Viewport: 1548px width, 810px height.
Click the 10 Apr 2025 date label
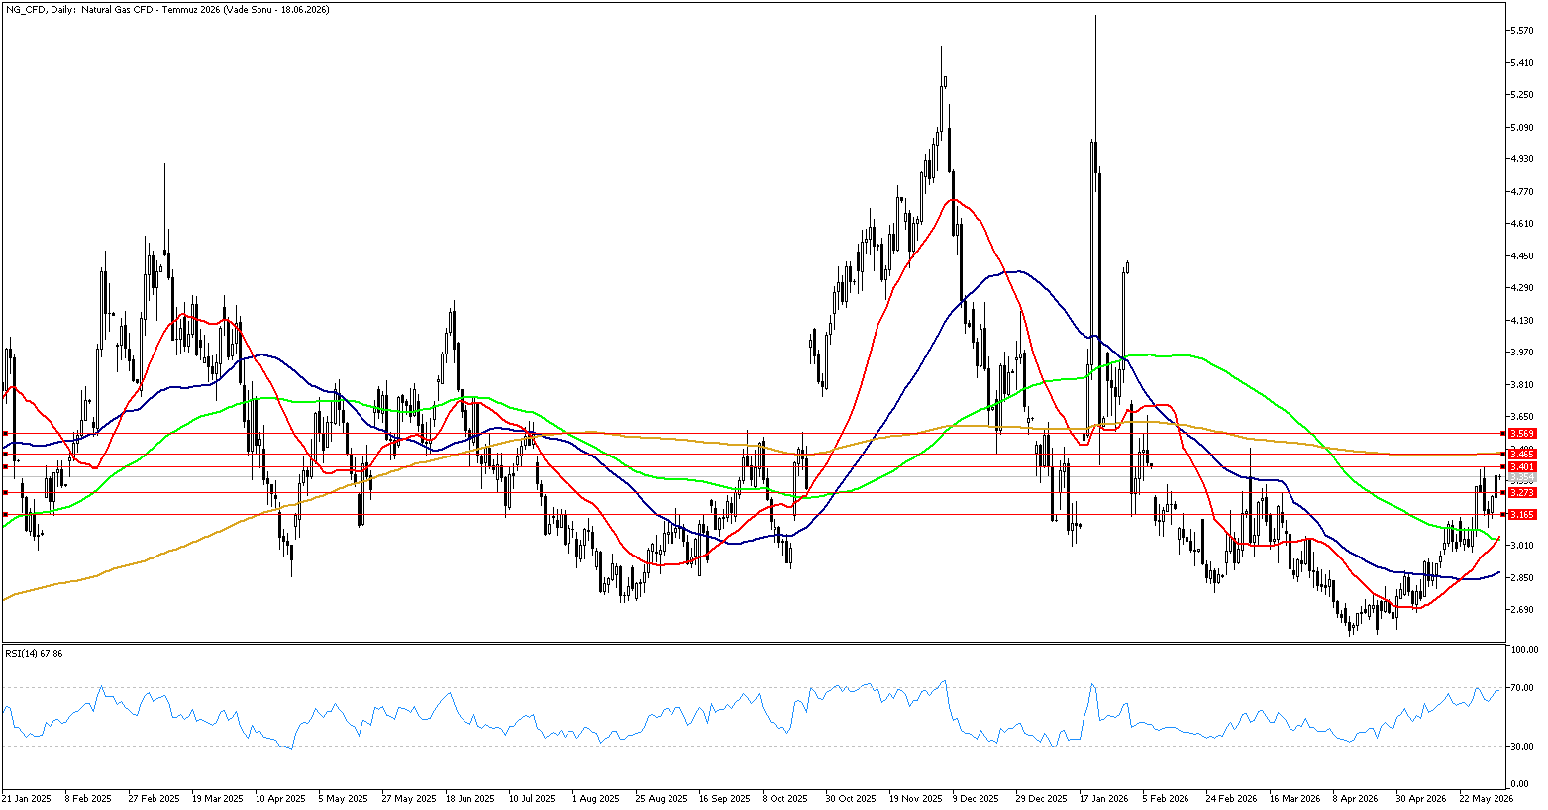(x=281, y=798)
